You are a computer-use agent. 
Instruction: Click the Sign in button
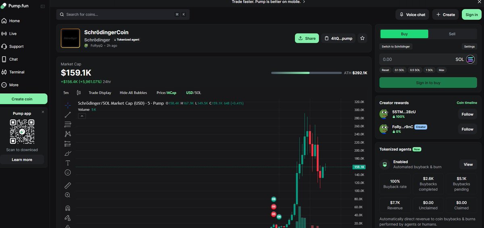click(471, 15)
